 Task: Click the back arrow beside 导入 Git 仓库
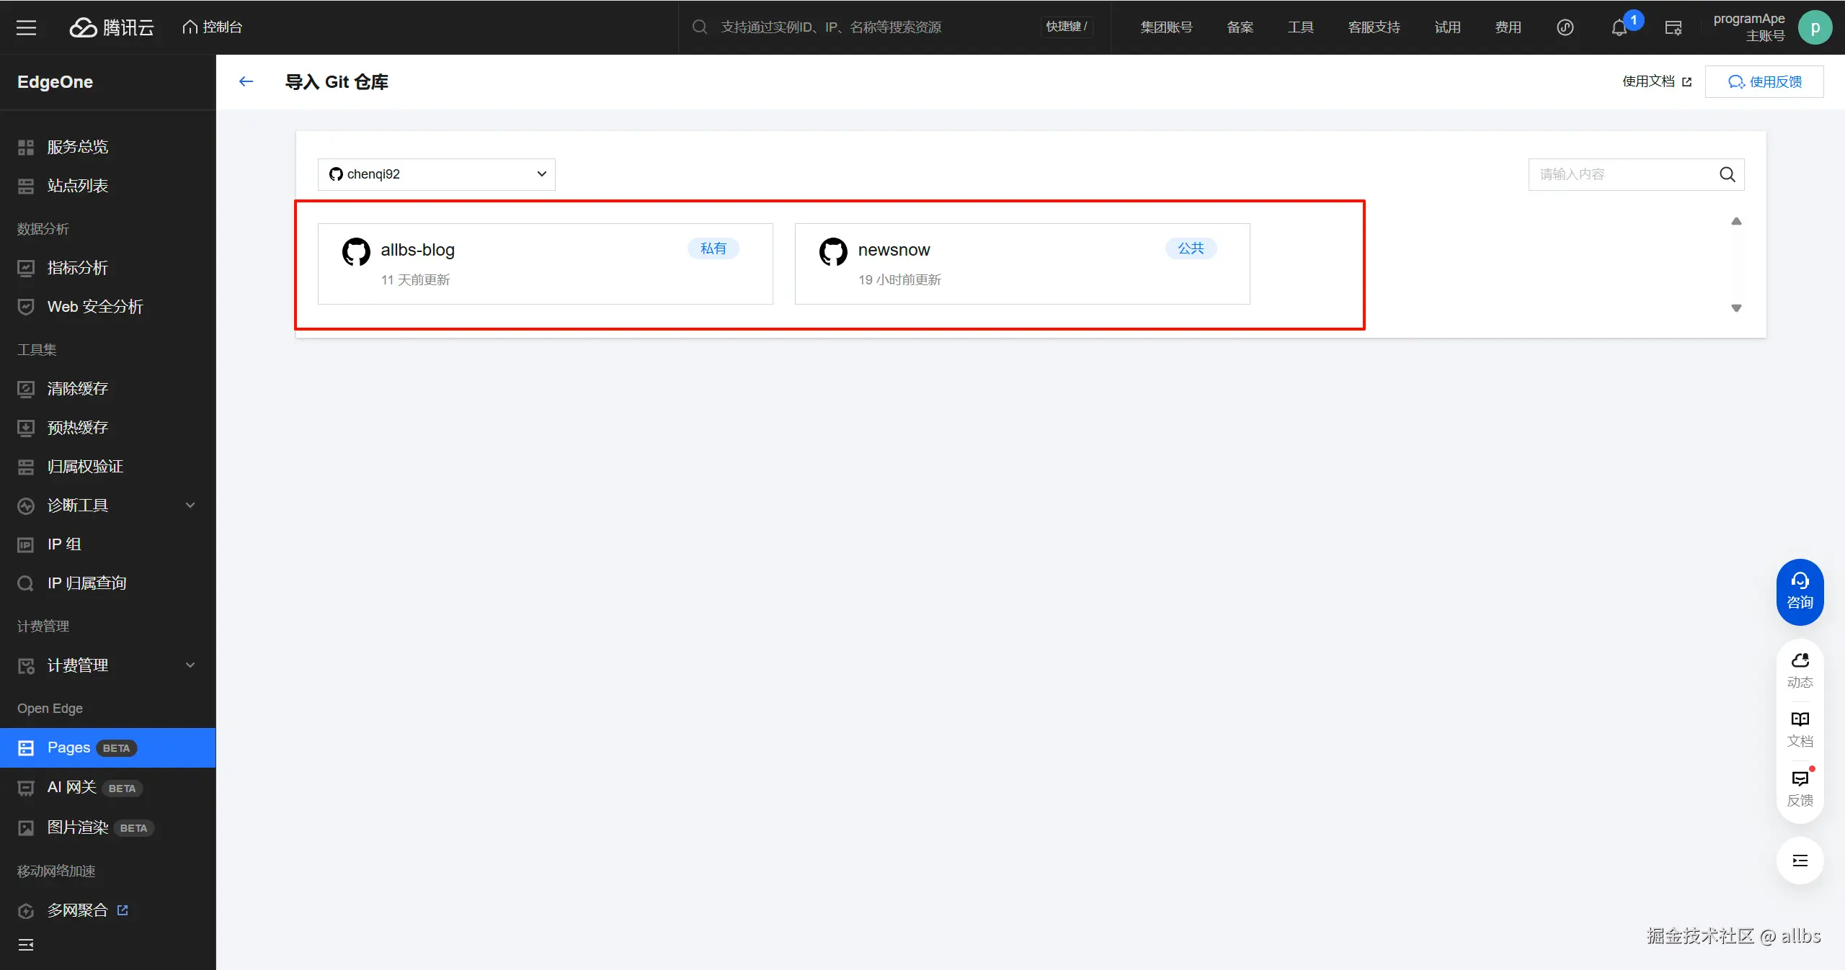coord(246,81)
